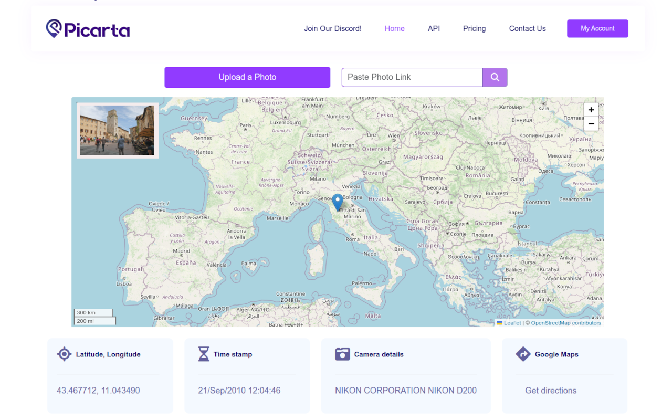Click the Latitude, Longitude target icon
Image resolution: width=672 pixels, height=420 pixels.
click(64, 354)
